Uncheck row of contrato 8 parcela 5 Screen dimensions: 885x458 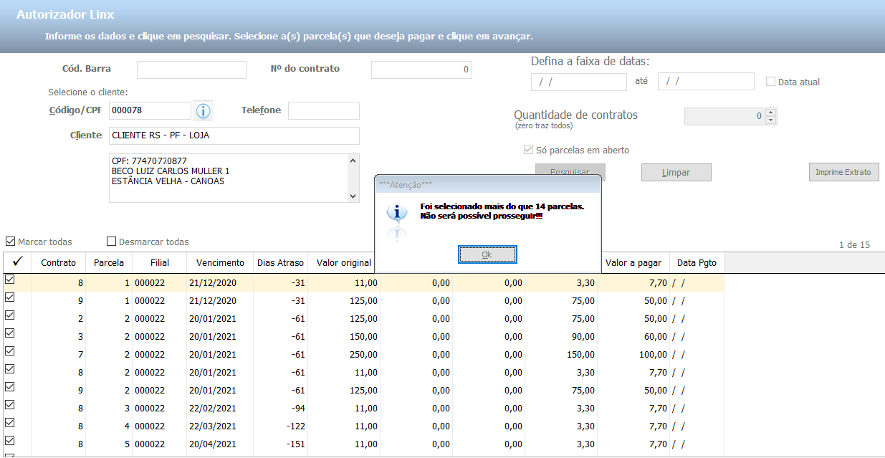pyautogui.click(x=10, y=441)
